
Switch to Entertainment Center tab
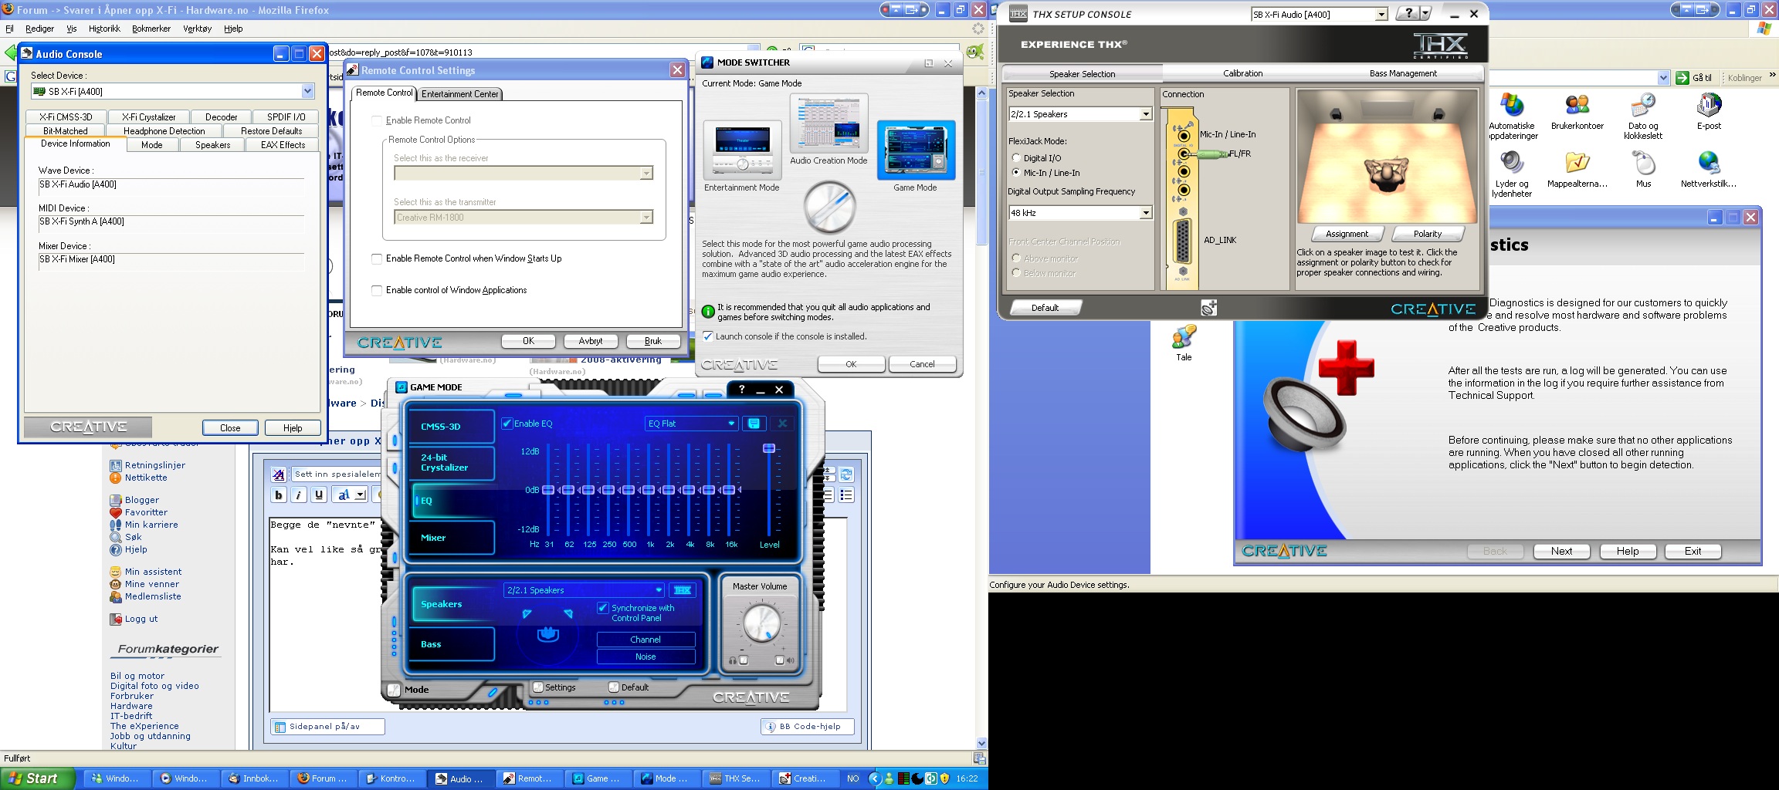pyautogui.click(x=460, y=94)
